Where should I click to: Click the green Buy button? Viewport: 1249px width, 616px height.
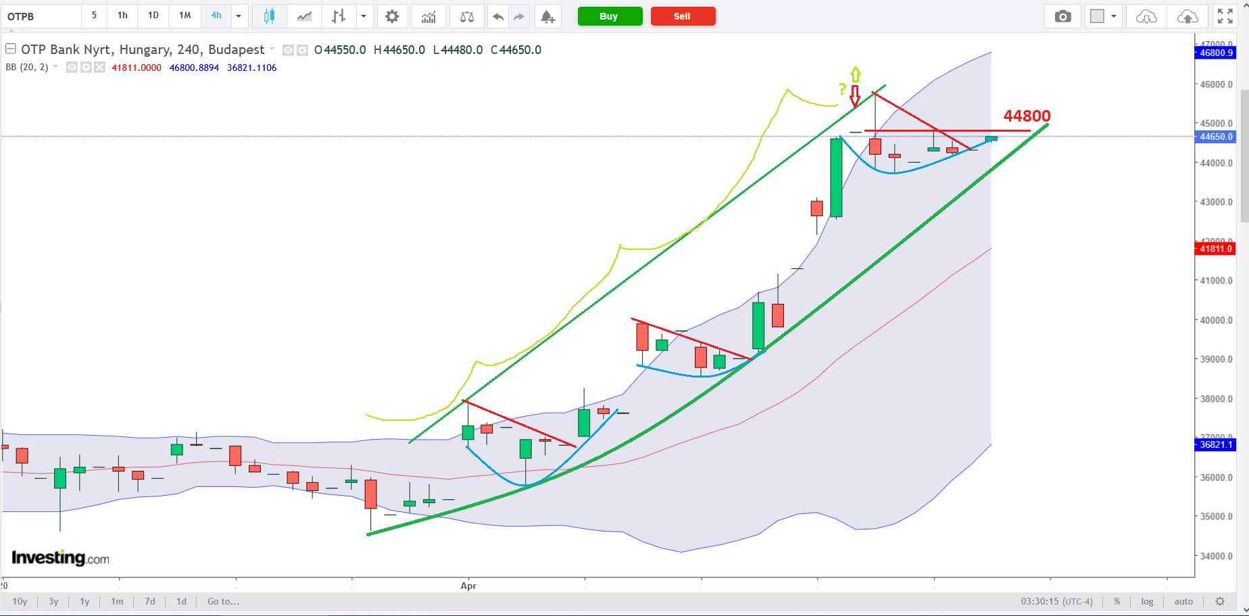click(610, 16)
